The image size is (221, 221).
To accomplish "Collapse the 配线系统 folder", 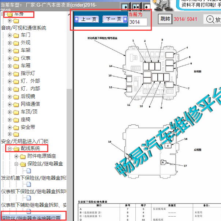I will tap(10, 149).
